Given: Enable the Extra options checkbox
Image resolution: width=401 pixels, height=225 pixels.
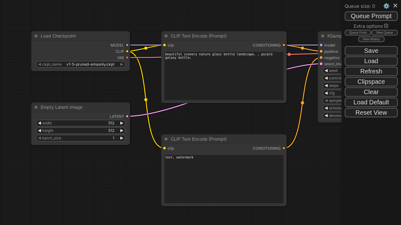Looking at the screenshot, I should [x=386, y=26].
